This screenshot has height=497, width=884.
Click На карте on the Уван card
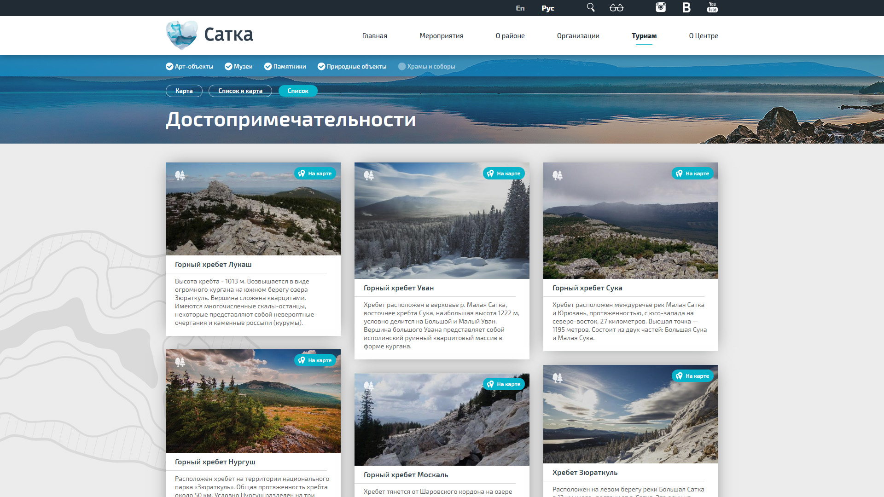[x=504, y=173]
